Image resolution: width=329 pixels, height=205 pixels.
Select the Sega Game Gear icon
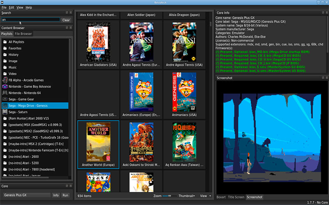point(5,99)
